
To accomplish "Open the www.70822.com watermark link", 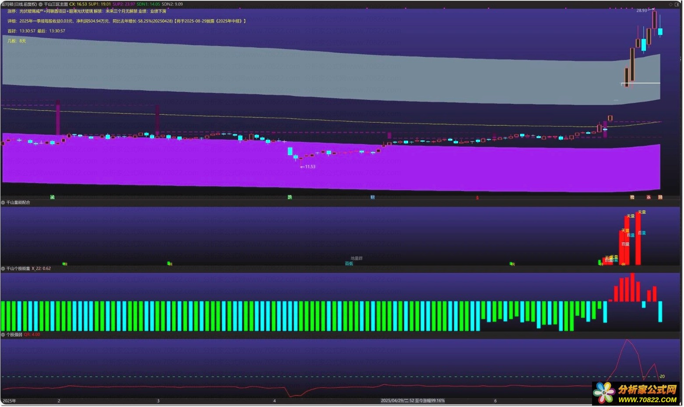I will 647,400.
